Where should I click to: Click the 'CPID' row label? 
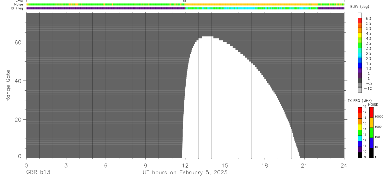(19, 1)
